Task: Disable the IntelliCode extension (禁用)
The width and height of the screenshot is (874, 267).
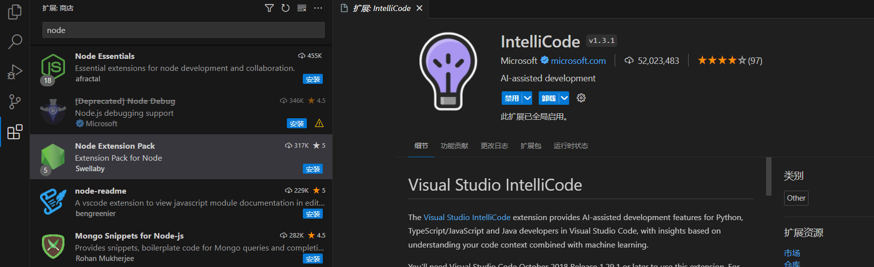Action: click(512, 98)
